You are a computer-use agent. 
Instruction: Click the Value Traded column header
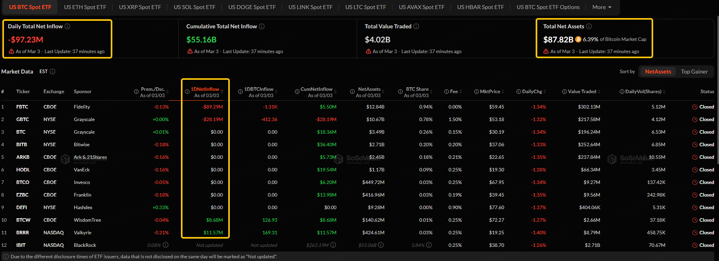click(581, 92)
